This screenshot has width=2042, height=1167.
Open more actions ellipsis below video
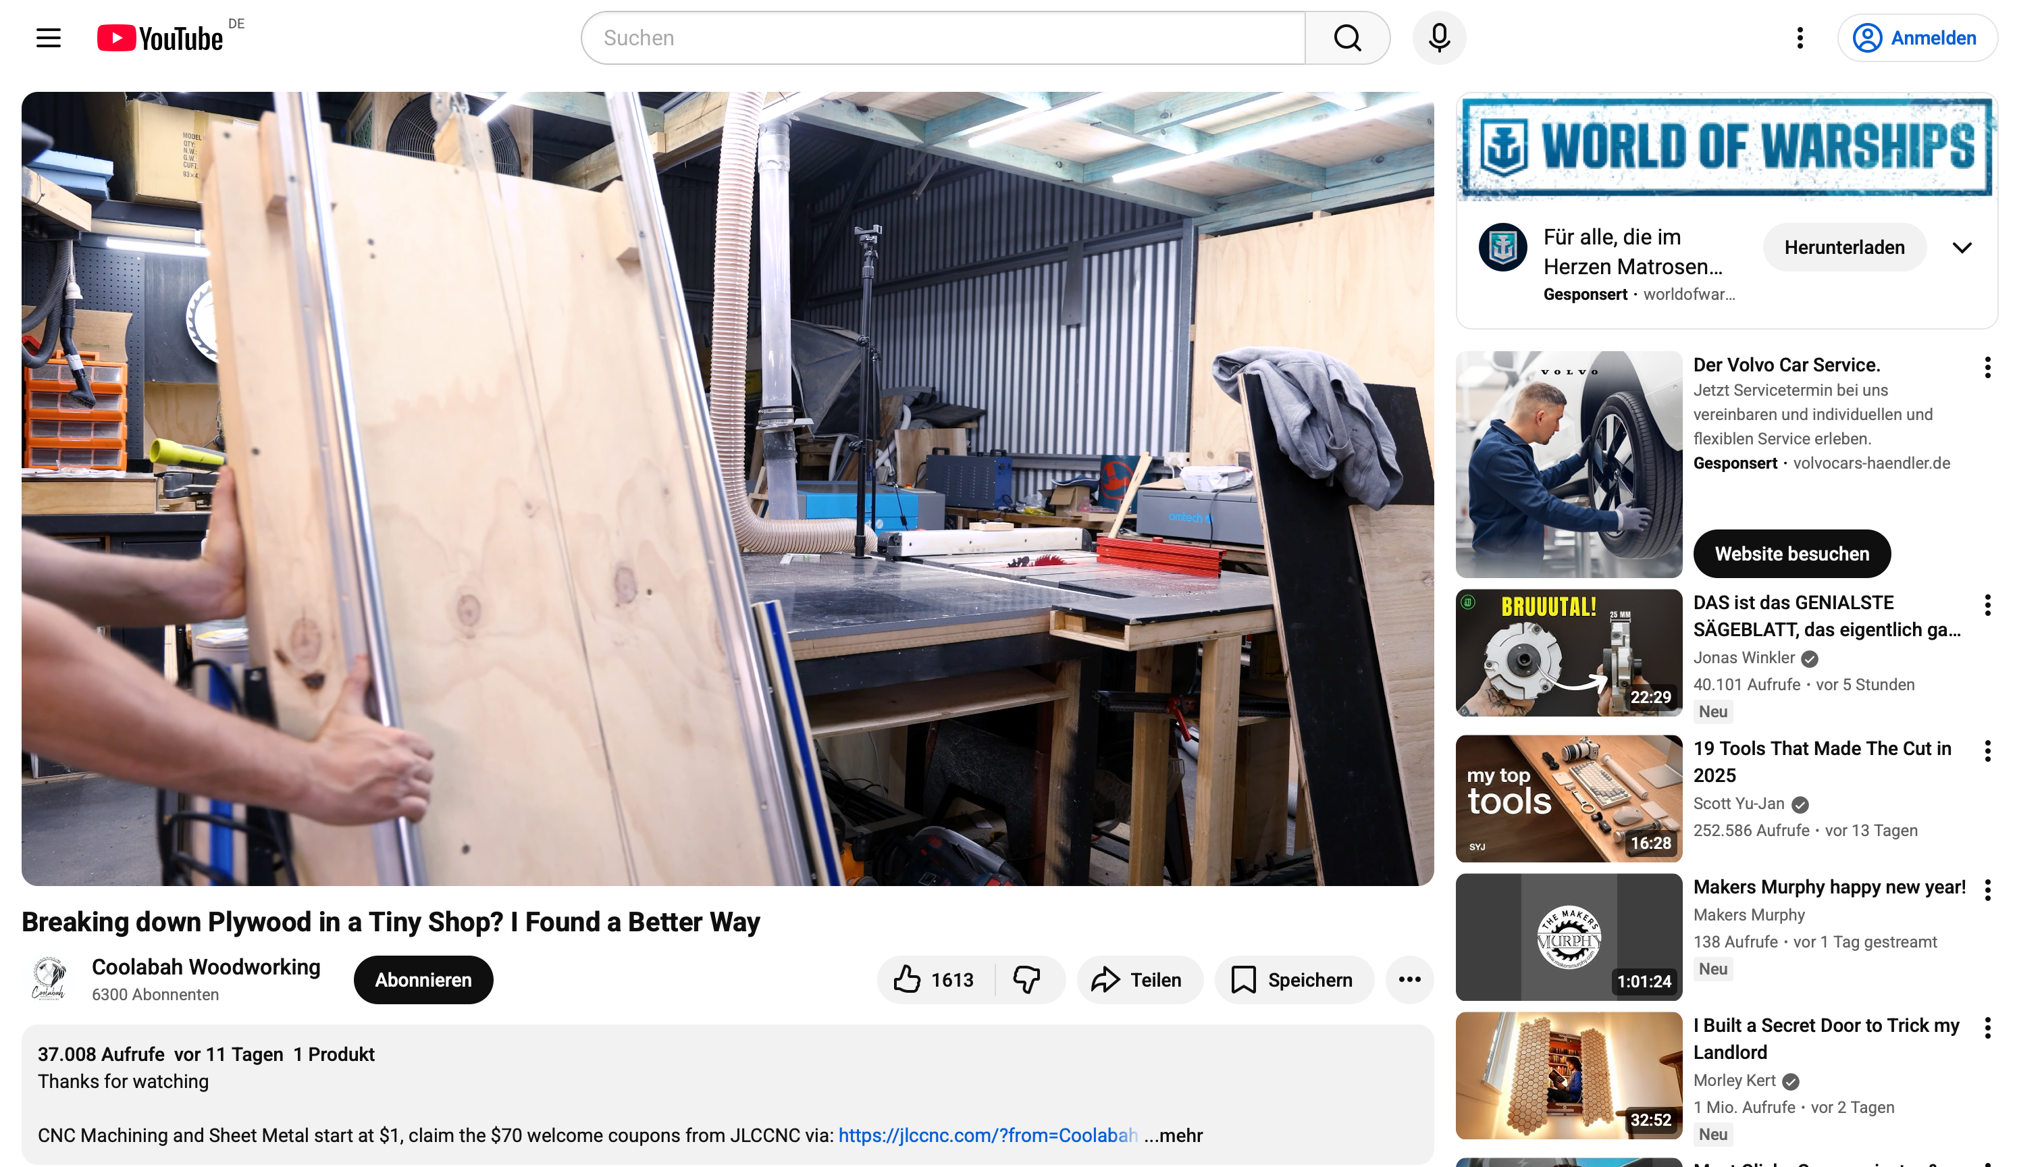pyautogui.click(x=1409, y=979)
